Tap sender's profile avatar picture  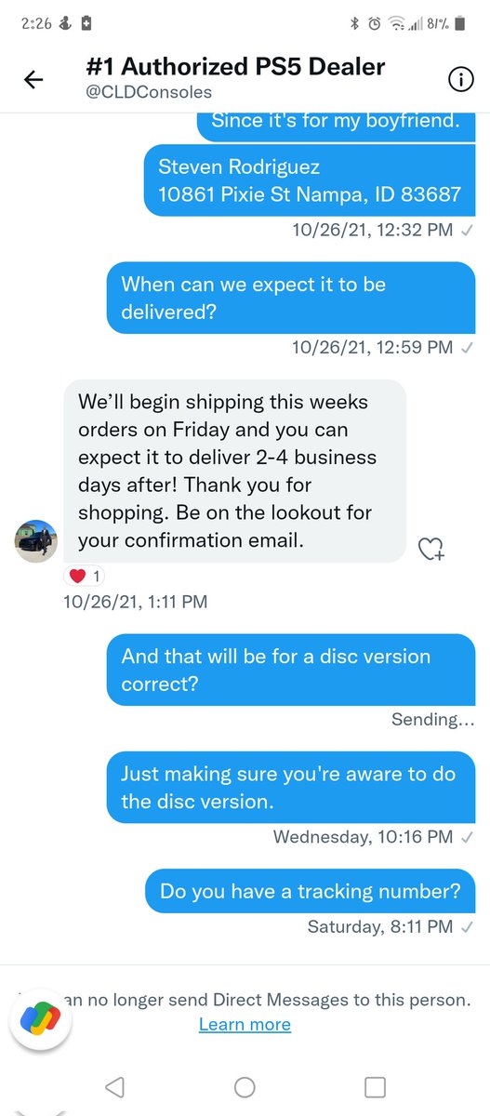click(37, 541)
